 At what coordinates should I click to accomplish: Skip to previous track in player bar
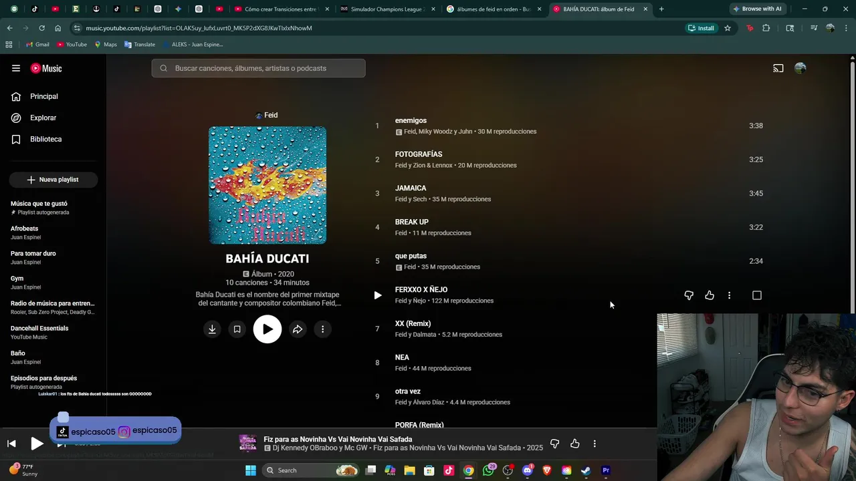pos(11,444)
